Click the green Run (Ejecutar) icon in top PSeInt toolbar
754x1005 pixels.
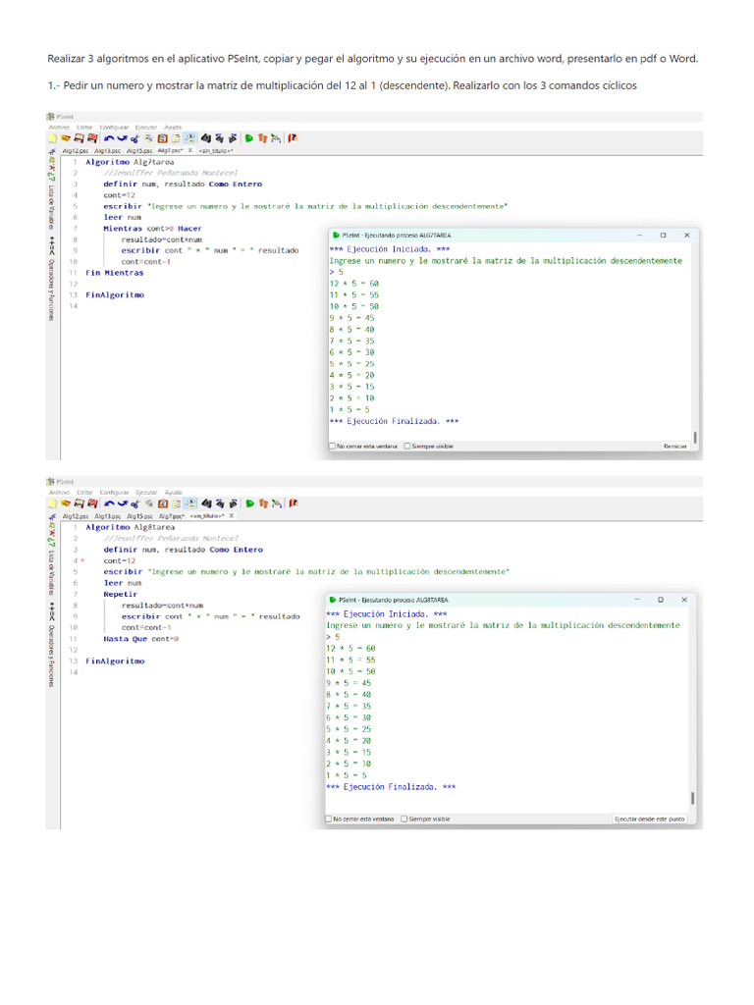pos(250,139)
